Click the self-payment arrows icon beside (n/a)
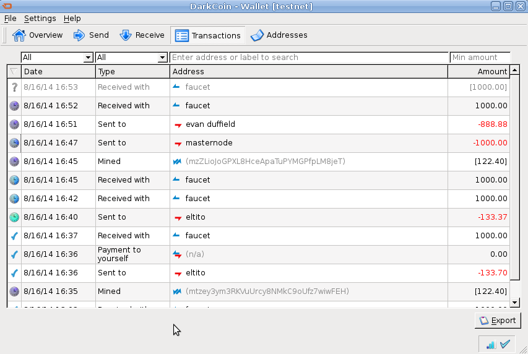 pyautogui.click(x=177, y=254)
